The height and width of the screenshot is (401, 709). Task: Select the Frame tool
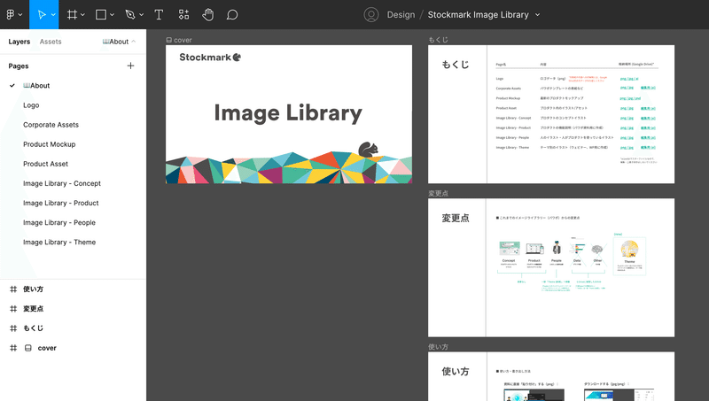point(72,15)
